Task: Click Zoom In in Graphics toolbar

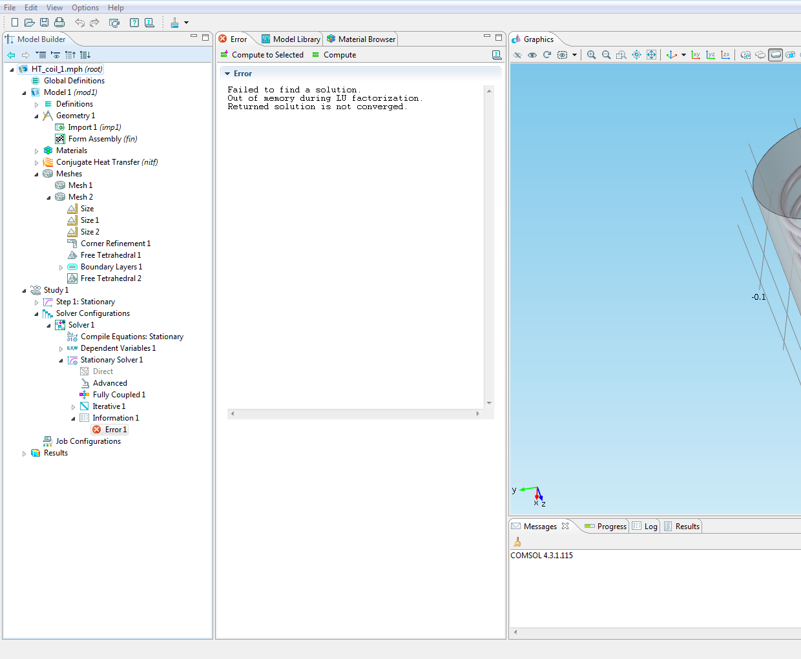Action: point(591,55)
